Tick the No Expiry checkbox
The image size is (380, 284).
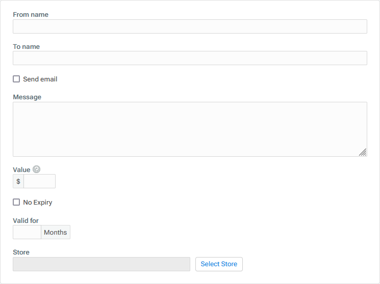(x=16, y=202)
